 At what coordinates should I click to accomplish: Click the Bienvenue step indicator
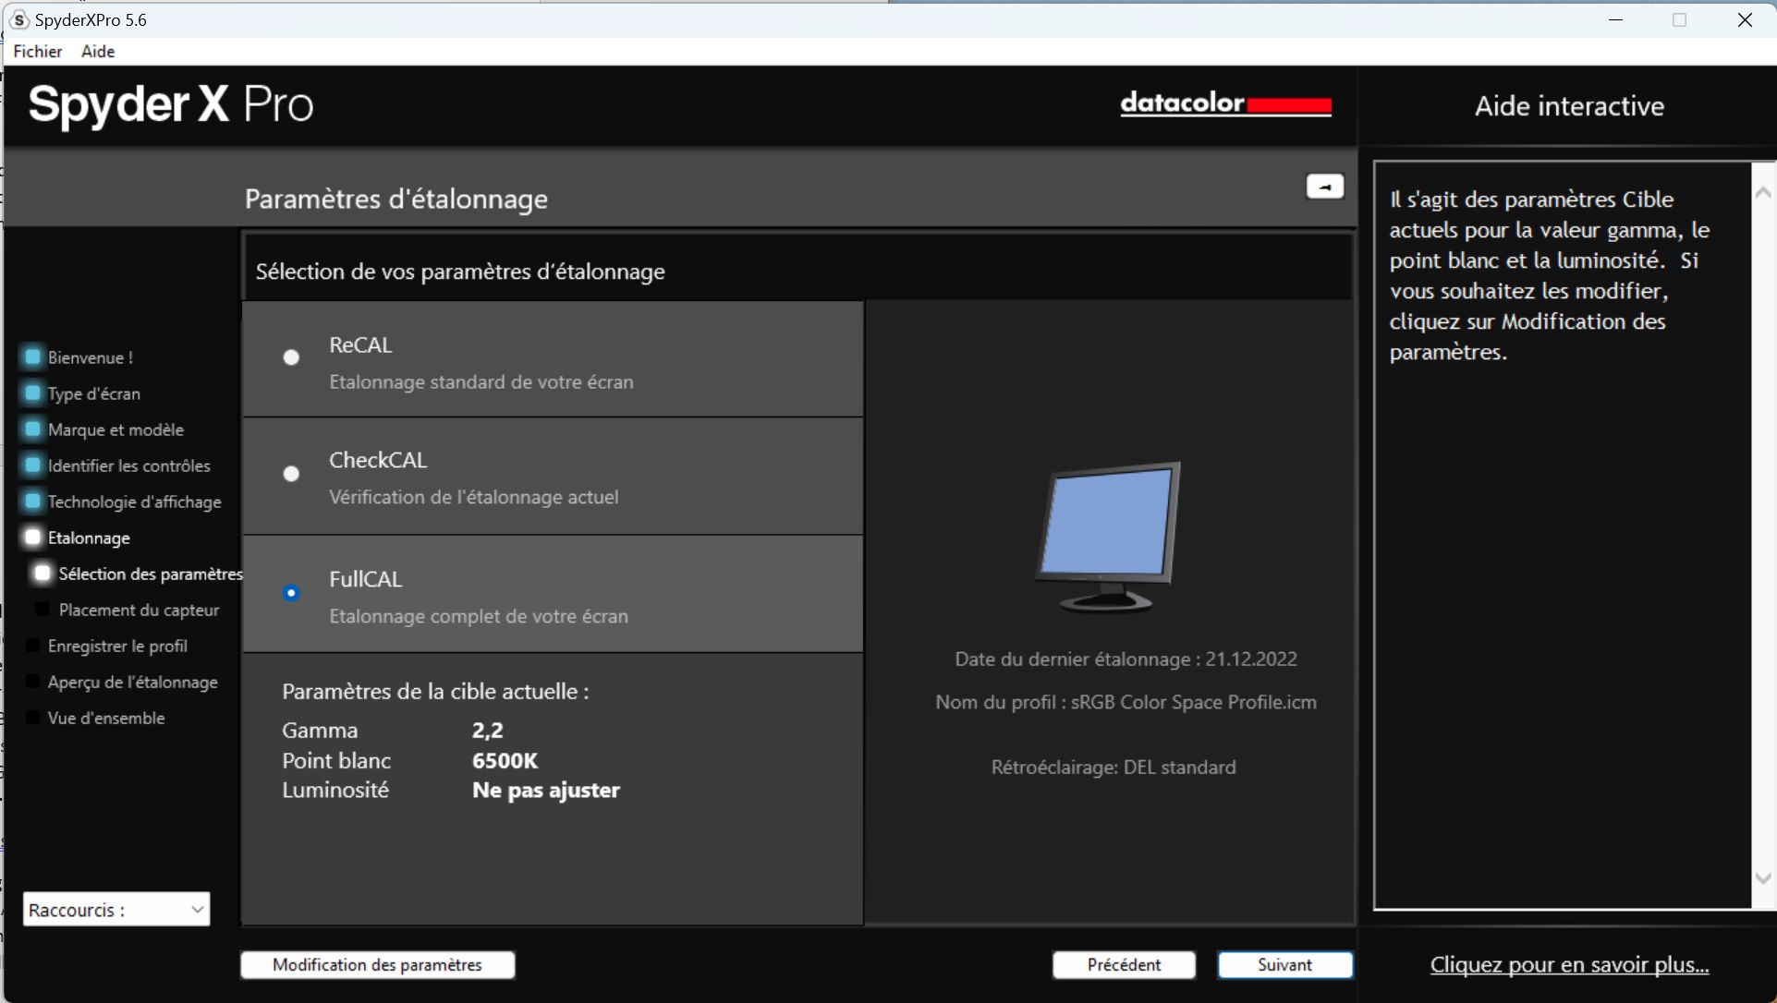click(33, 356)
